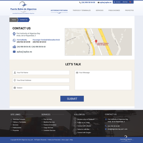Open footer Publicaciones link
This screenshot has height=143, width=143.
click(x=17, y=128)
